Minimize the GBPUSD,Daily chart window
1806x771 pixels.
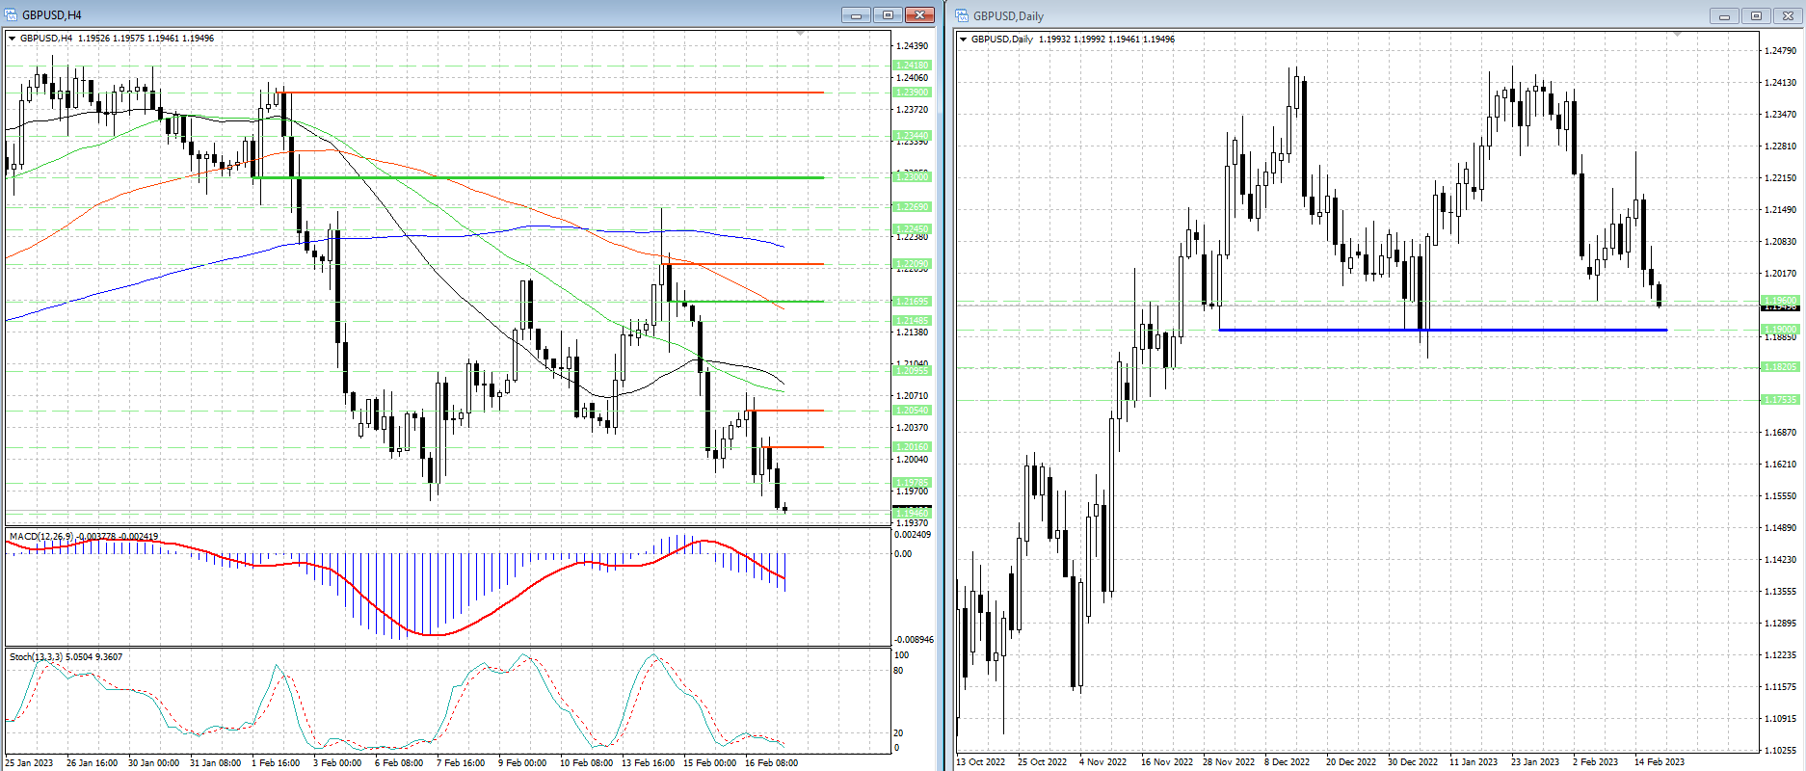[1724, 15]
